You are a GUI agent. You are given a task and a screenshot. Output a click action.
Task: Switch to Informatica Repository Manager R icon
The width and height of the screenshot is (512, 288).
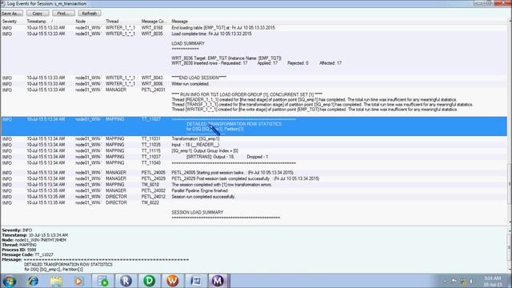(x=126, y=281)
